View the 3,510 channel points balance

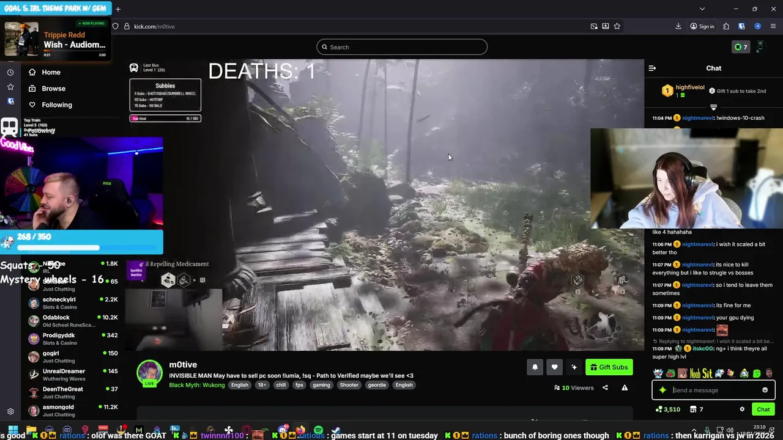point(667,409)
